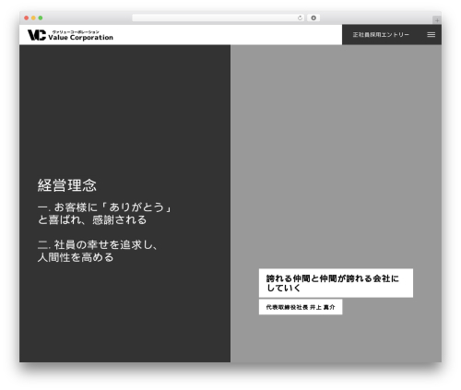Screen dimensions: 461x390
Task: Open the hamburger menu icon
Action: point(431,35)
